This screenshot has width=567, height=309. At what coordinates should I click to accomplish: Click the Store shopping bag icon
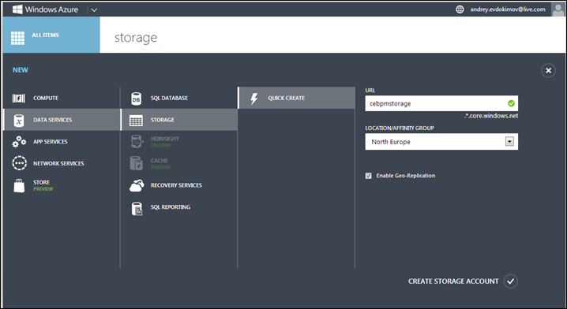(x=19, y=185)
